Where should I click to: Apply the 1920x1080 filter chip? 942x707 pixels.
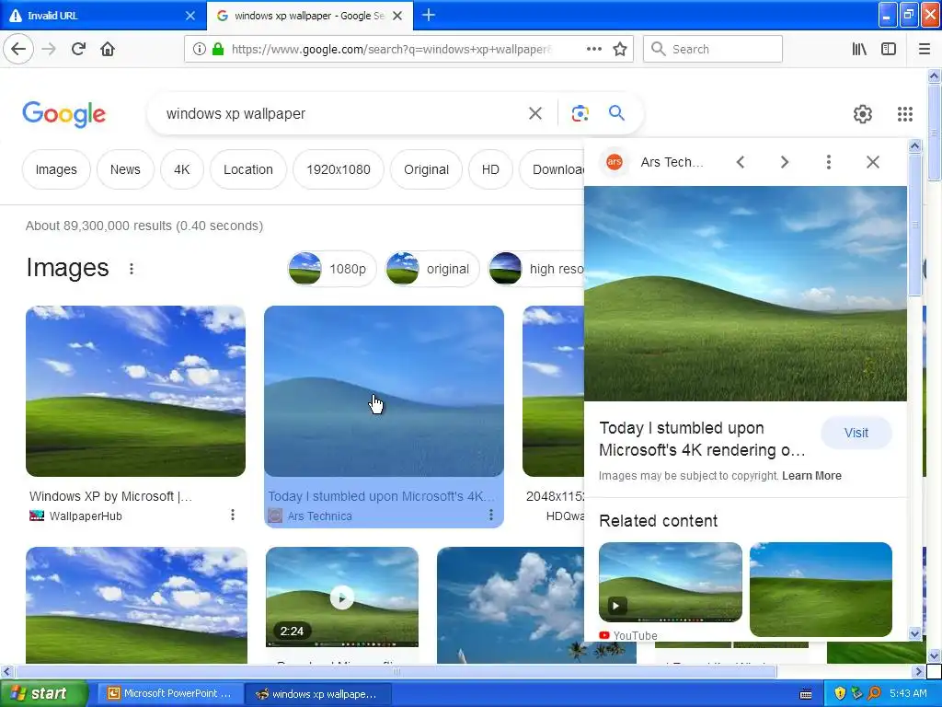pyautogui.click(x=339, y=169)
